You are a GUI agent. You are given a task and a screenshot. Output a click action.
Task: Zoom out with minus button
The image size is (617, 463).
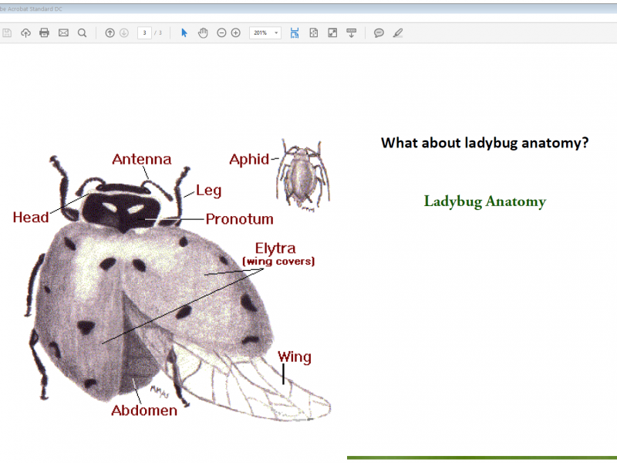[x=221, y=33]
